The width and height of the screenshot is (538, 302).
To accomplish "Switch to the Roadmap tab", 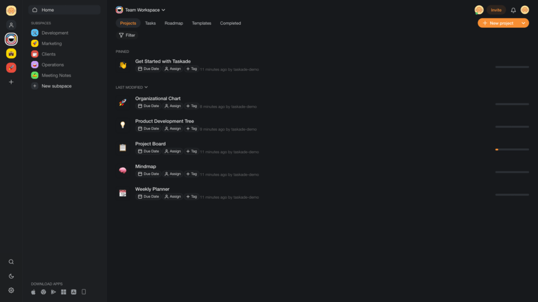I will (173, 23).
